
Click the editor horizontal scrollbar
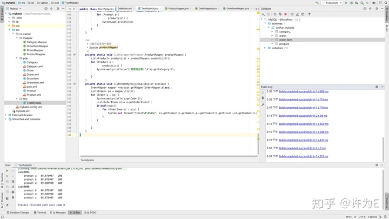[x=169, y=156]
